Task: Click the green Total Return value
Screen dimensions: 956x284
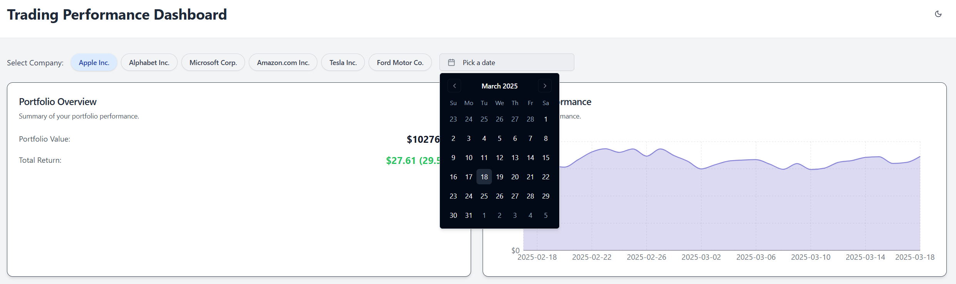Action: coord(413,160)
